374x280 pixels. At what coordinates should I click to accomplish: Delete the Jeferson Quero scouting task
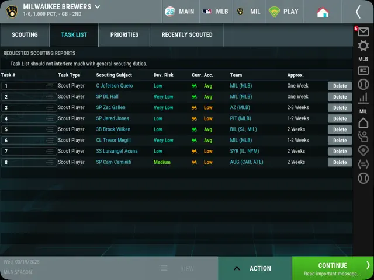pos(340,86)
